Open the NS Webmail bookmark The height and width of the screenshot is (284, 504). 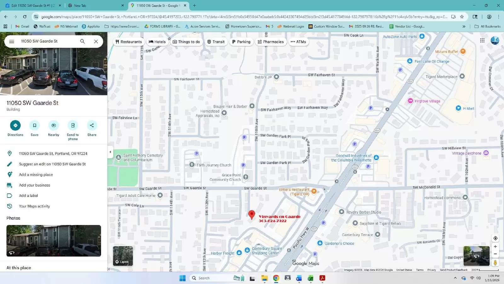point(66,27)
